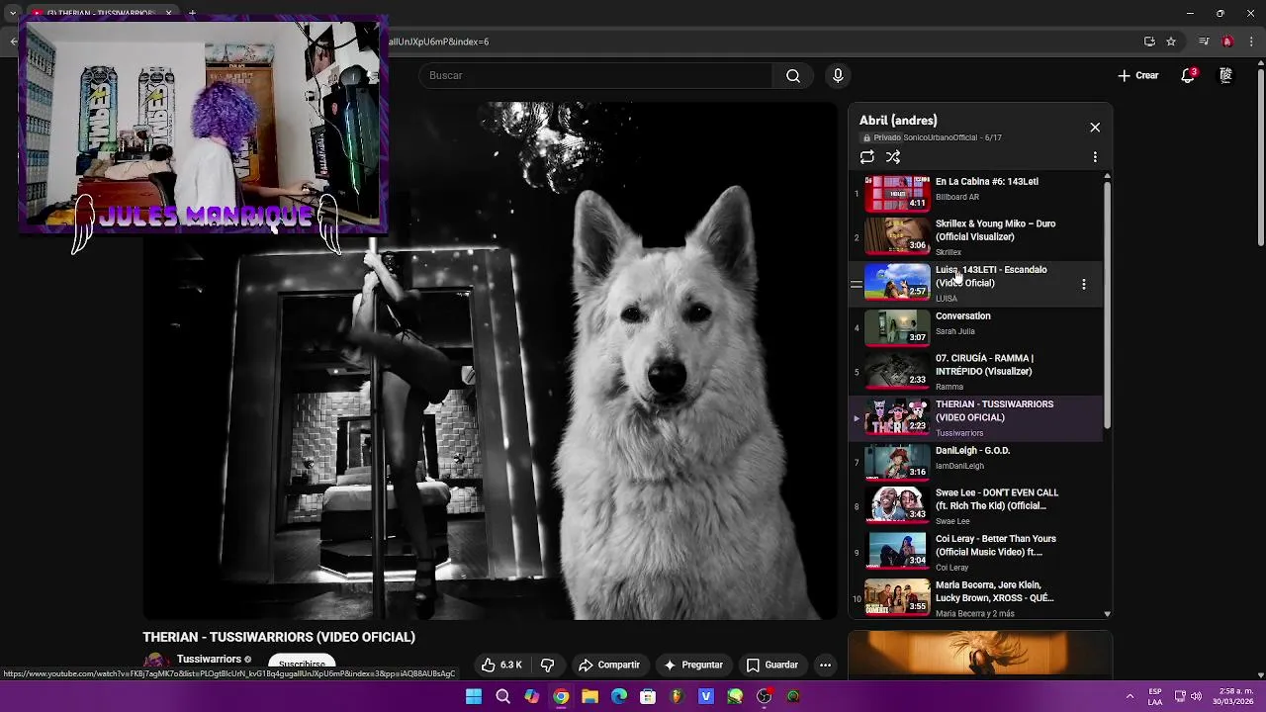Image resolution: width=1266 pixels, height=712 pixels.
Task: Bookmark page with star icon
Action: click(1171, 42)
